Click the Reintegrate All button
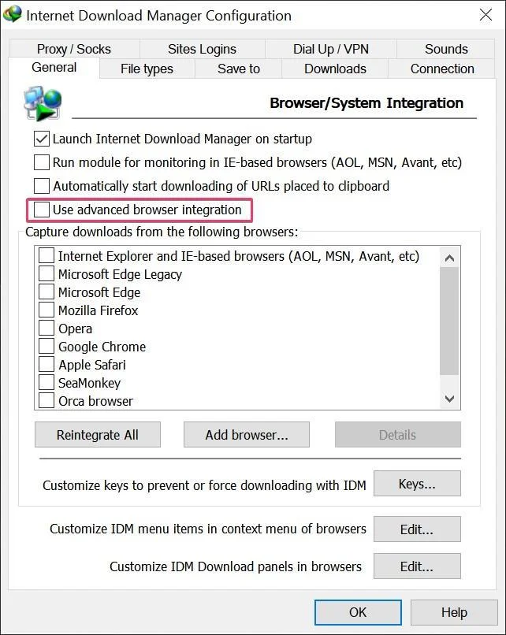Image resolution: width=506 pixels, height=635 pixels. coord(98,435)
